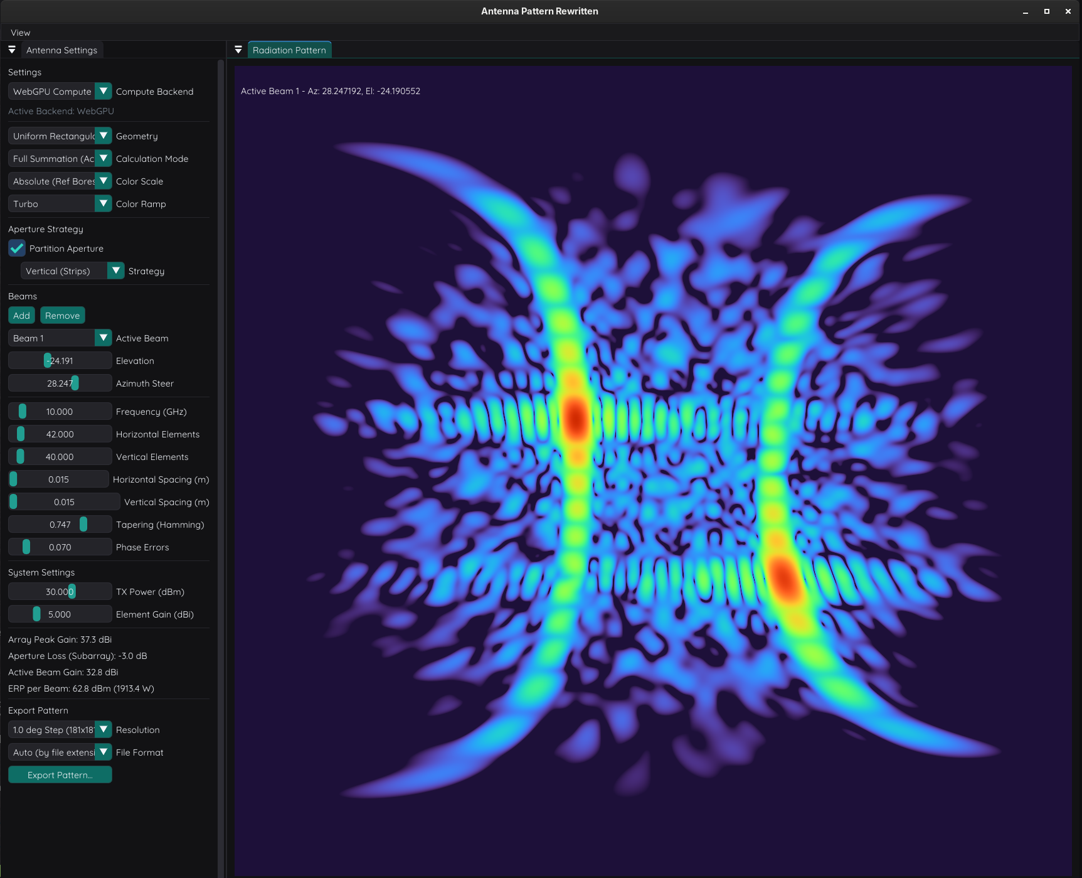Click the Export Pattern button
Screen dimensions: 1082x878
pyautogui.click(x=60, y=774)
